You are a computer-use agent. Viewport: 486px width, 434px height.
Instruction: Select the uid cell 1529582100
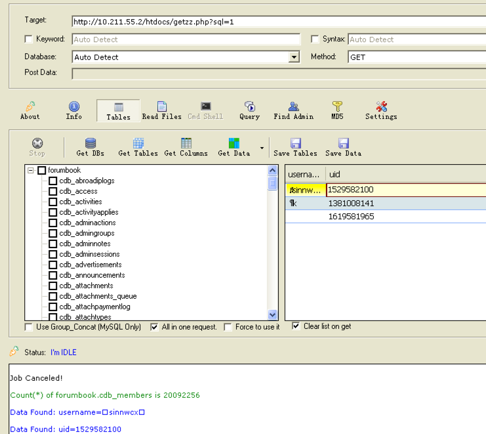pos(406,190)
